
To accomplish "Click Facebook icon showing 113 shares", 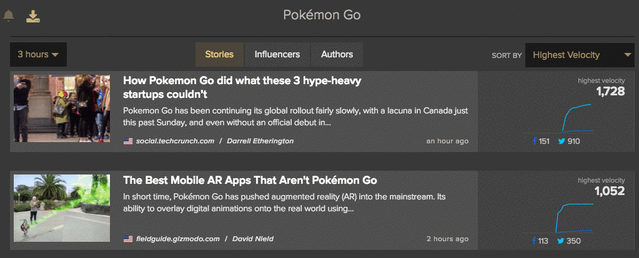I will (534, 241).
